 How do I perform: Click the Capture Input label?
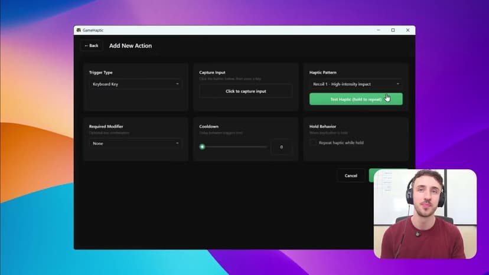(x=212, y=73)
